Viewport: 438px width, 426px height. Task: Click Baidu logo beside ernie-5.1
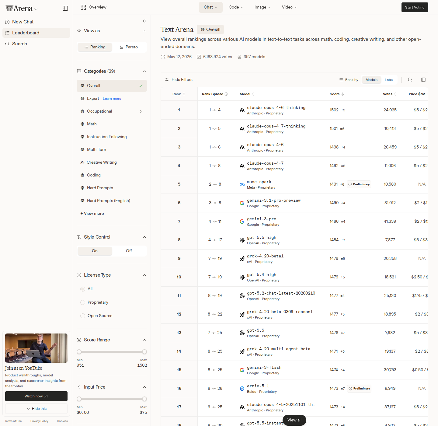242,389
